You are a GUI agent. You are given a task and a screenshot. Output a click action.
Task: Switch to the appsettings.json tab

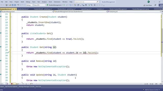coord(87,9)
